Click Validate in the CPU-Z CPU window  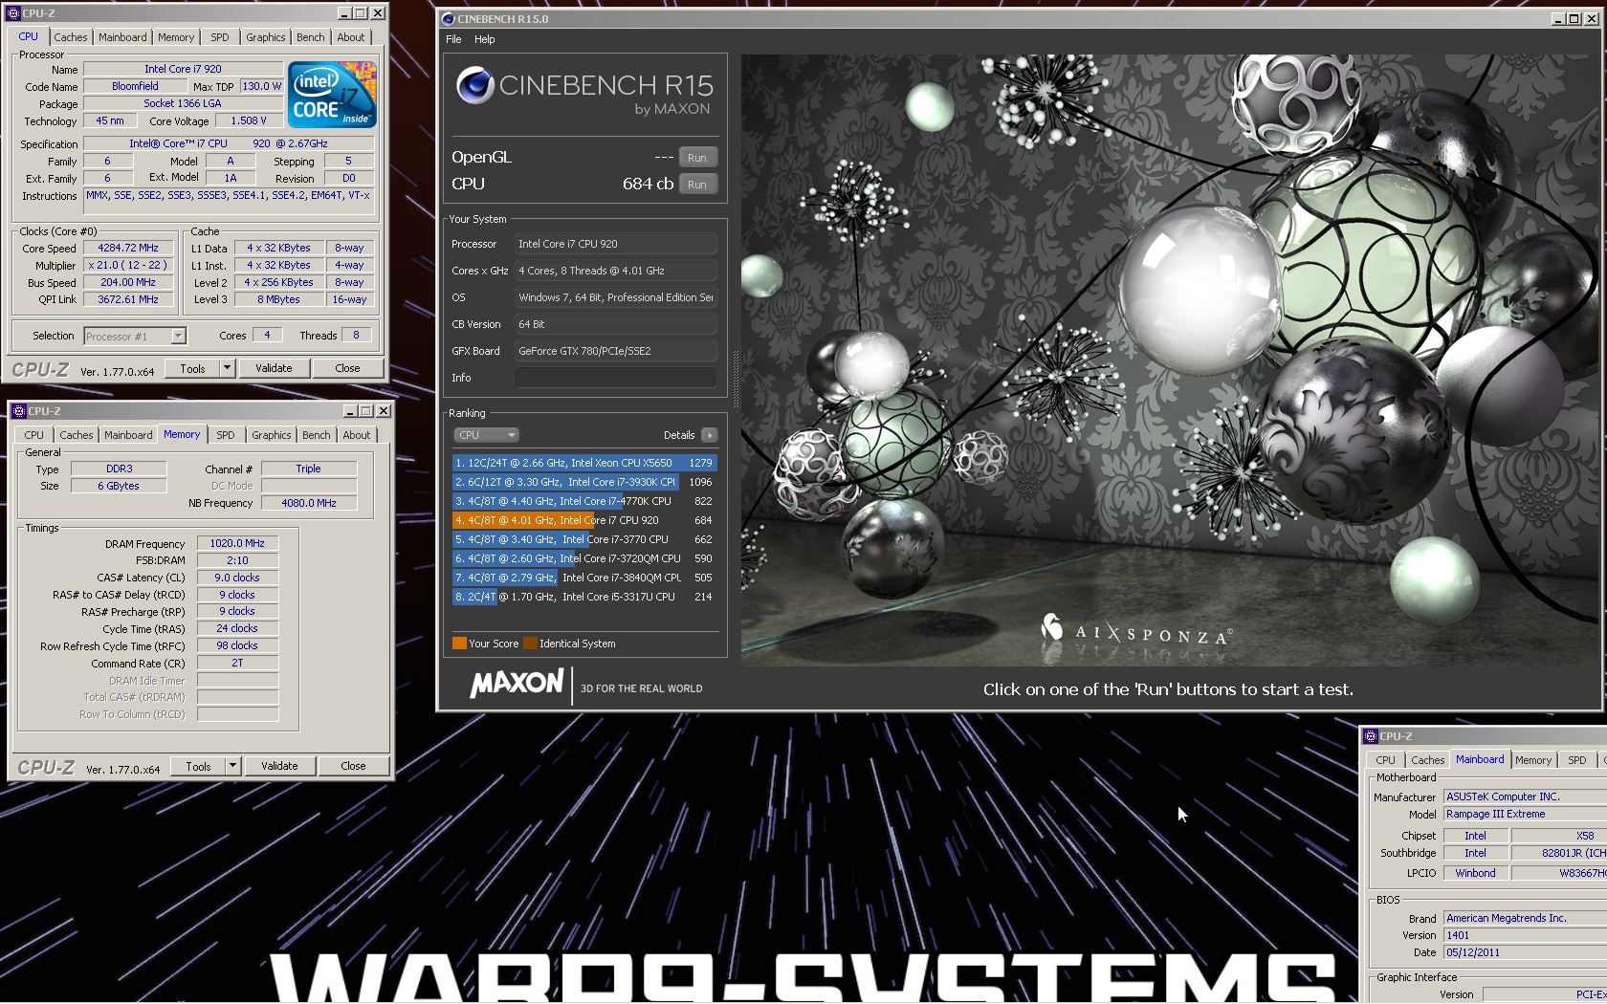[274, 368]
